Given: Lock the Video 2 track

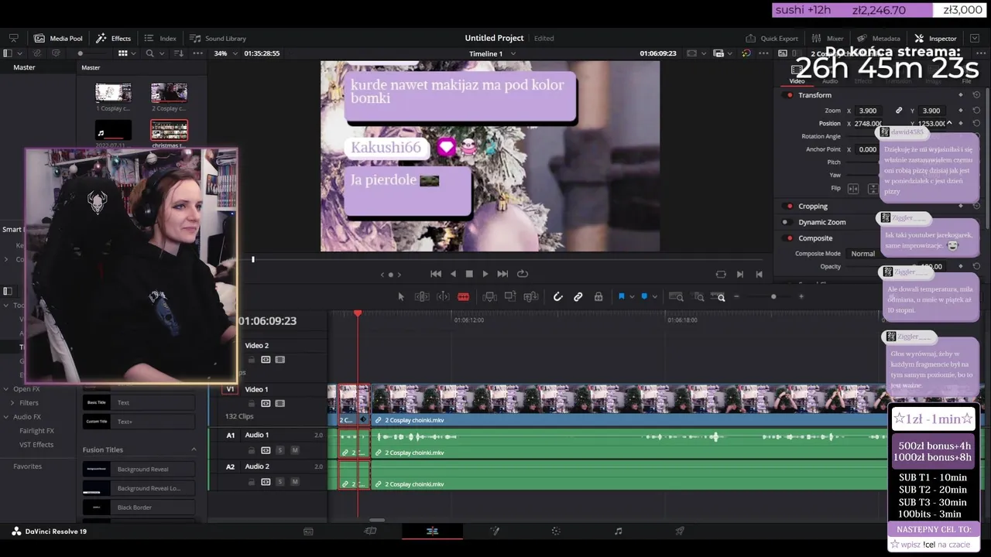Looking at the screenshot, I should [252, 360].
